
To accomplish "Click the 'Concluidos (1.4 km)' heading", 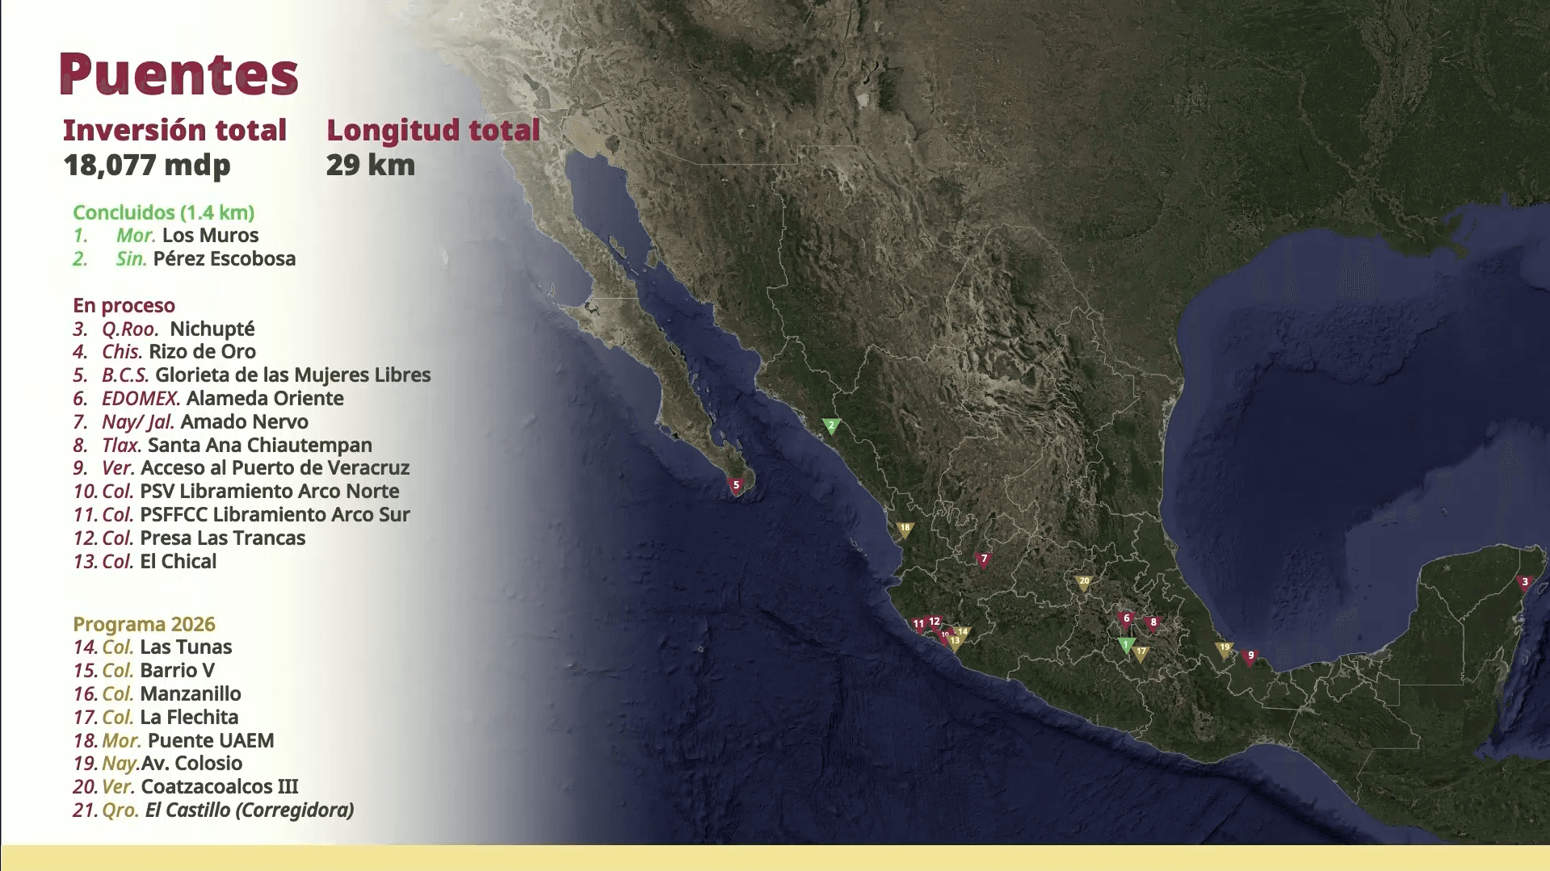I will click(x=163, y=212).
